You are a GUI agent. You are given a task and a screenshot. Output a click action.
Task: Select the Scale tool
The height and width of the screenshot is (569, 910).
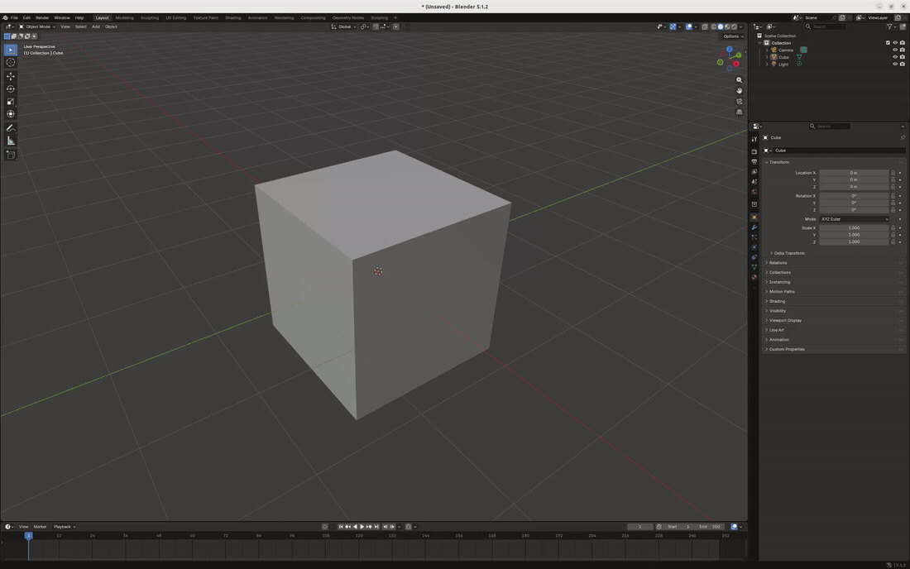pyautogui.click(x=11, y=102)
